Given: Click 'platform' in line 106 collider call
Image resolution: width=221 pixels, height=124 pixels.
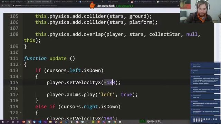Looking at the screenshot, I should (141, 22).
